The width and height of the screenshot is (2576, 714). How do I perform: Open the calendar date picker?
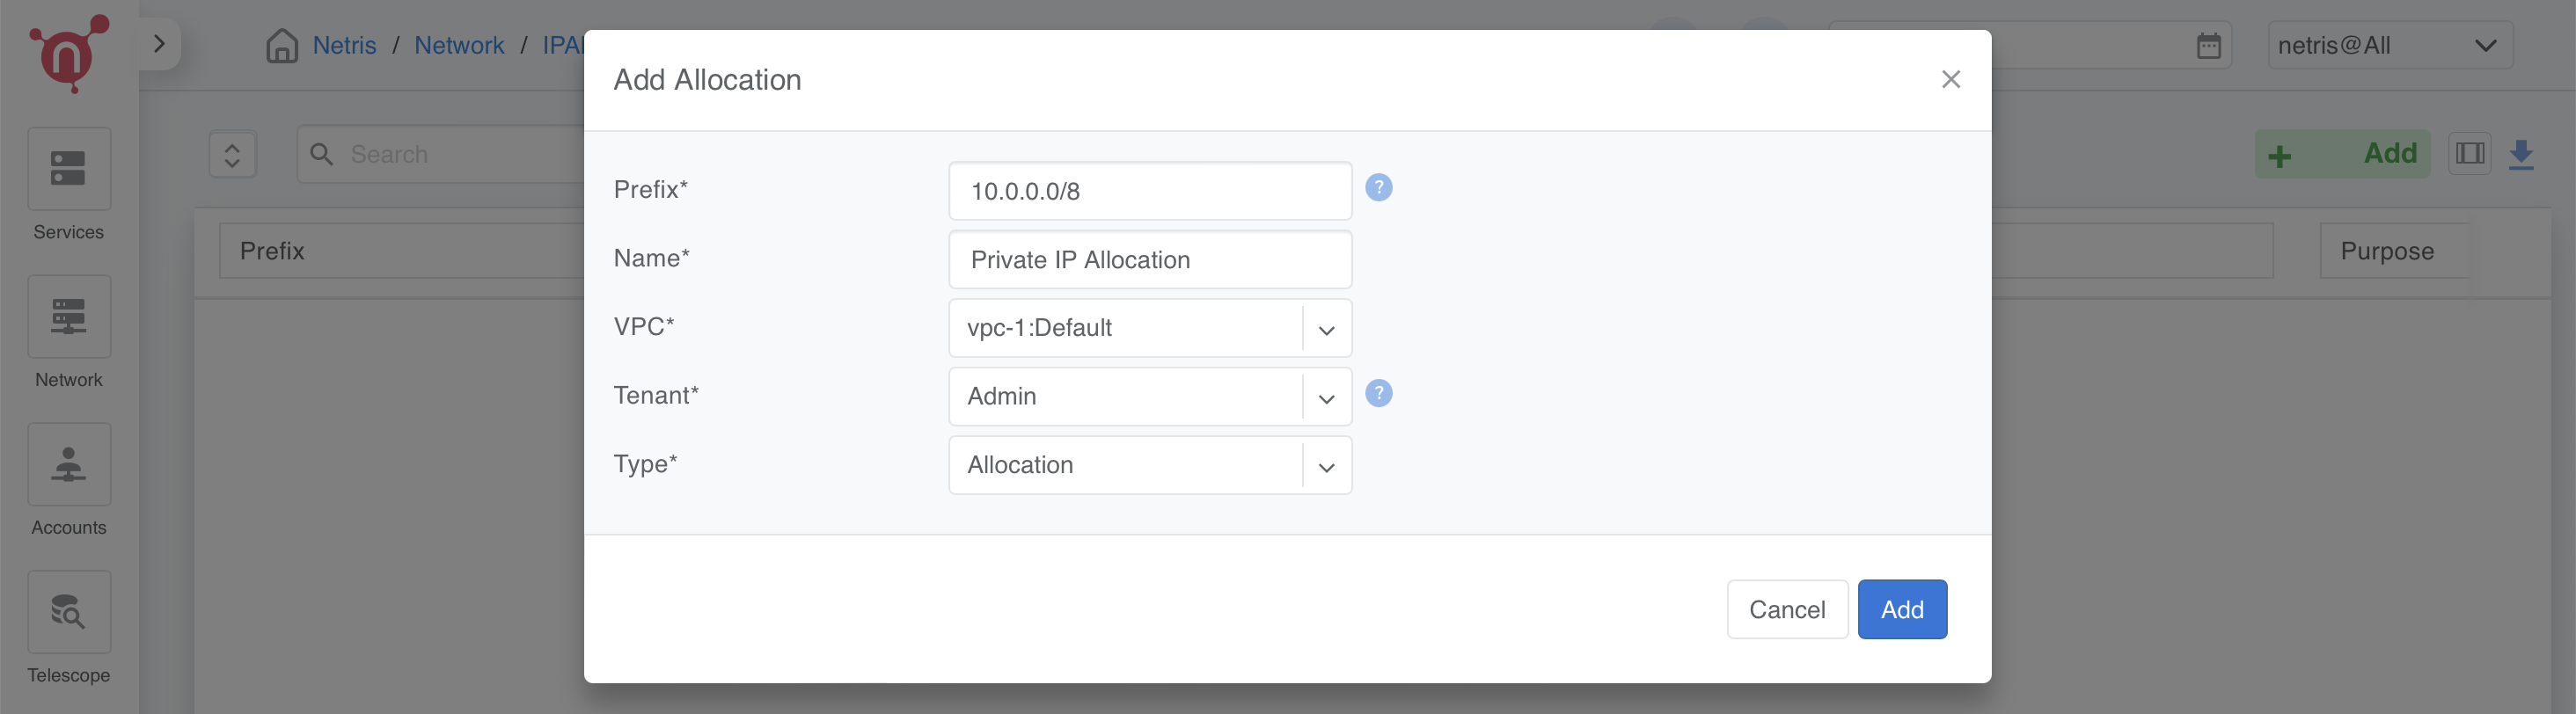(2211, 44)
